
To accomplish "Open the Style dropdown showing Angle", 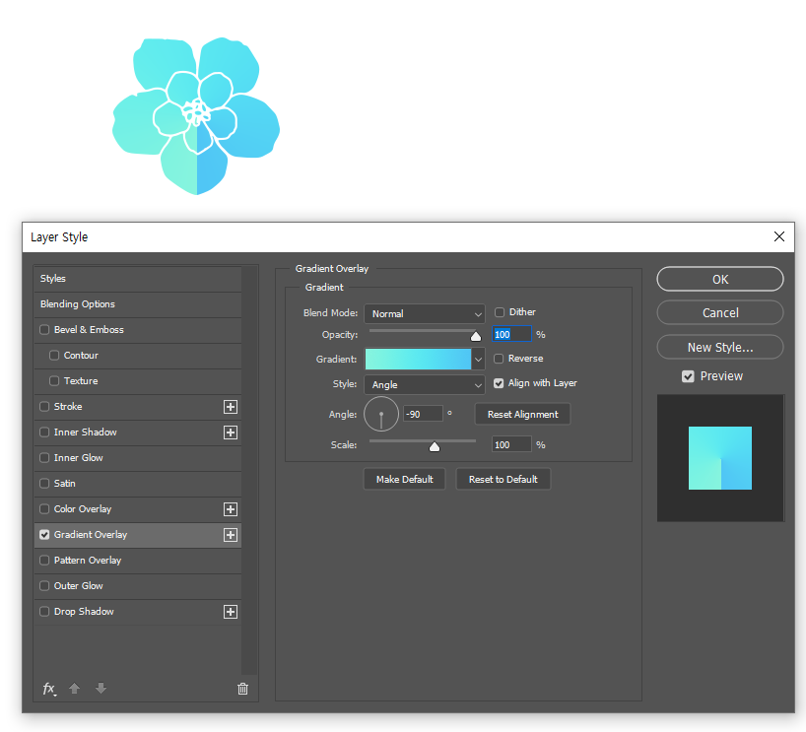I will point(425,384).
